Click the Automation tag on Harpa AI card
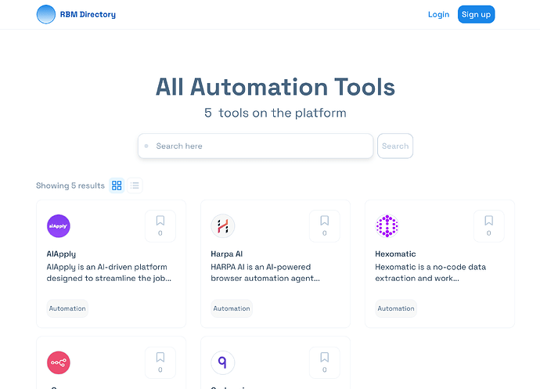Screen dimensions: 540x389 coord(232,308)
